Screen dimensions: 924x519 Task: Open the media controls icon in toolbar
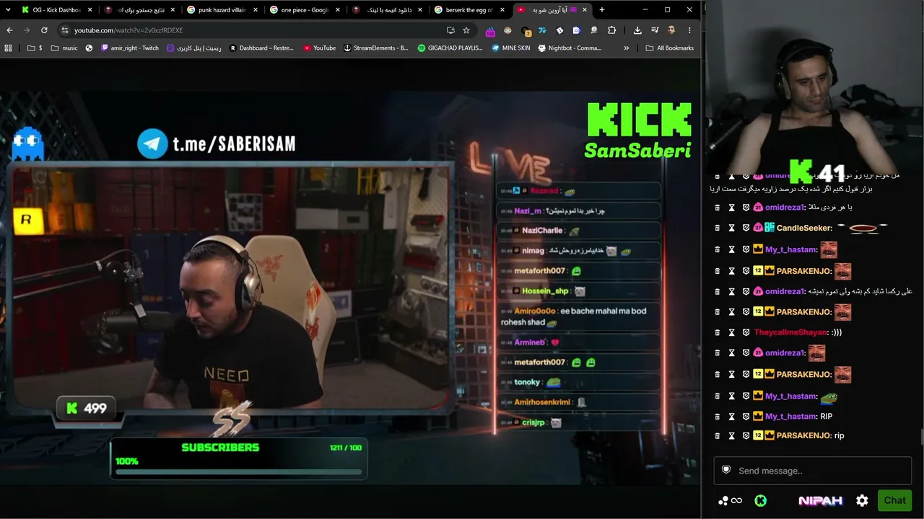(x=655, y=30)
